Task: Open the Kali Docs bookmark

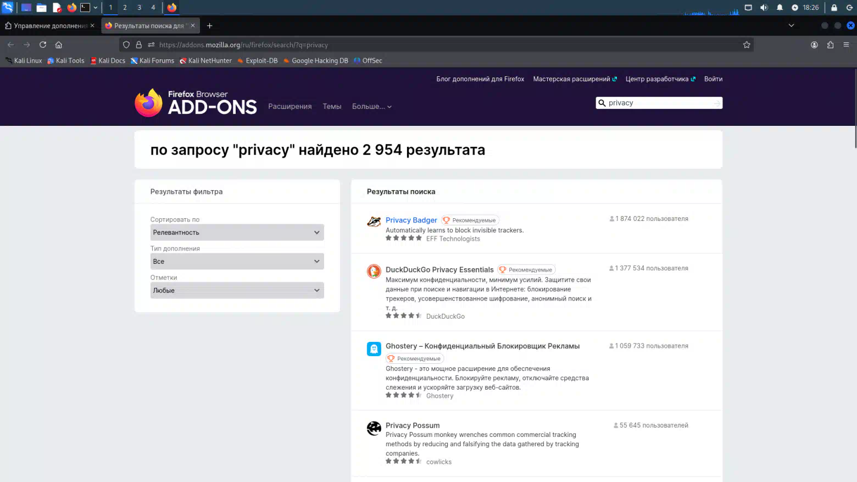Action: (x=108, y=61)
